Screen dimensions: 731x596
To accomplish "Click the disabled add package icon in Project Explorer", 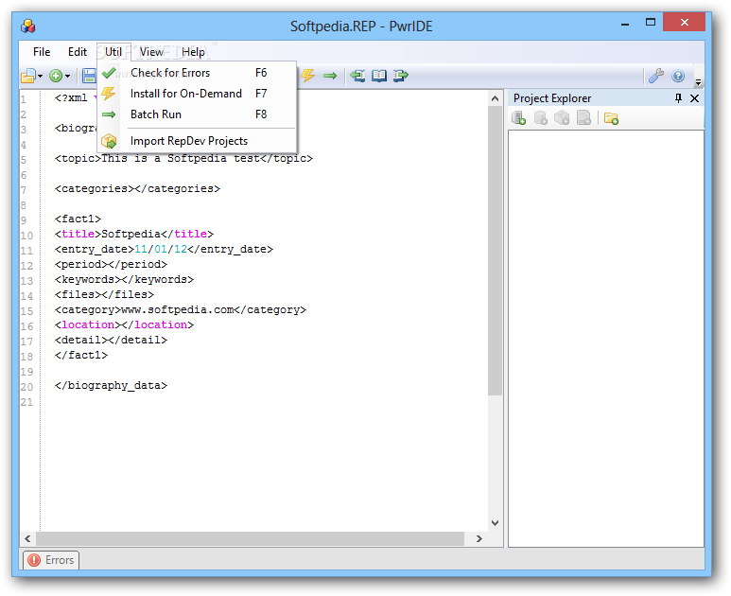I will click(x=562, y=118).
